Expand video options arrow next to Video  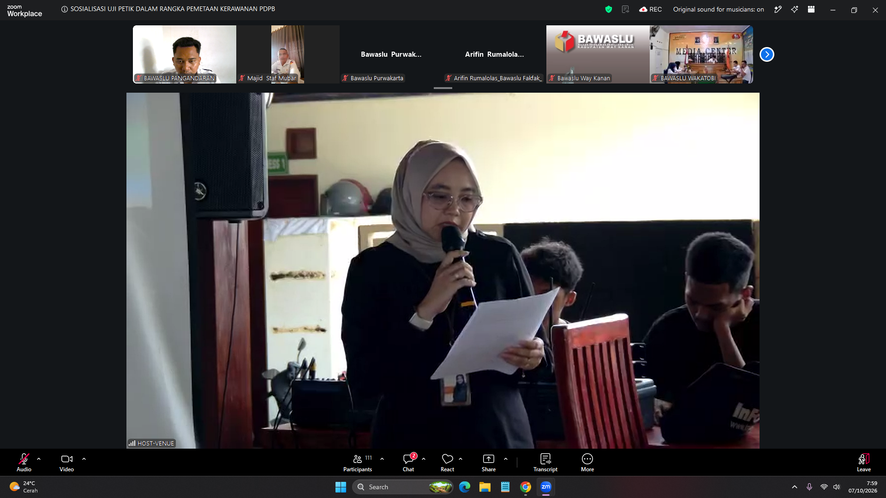pos(84,459)
